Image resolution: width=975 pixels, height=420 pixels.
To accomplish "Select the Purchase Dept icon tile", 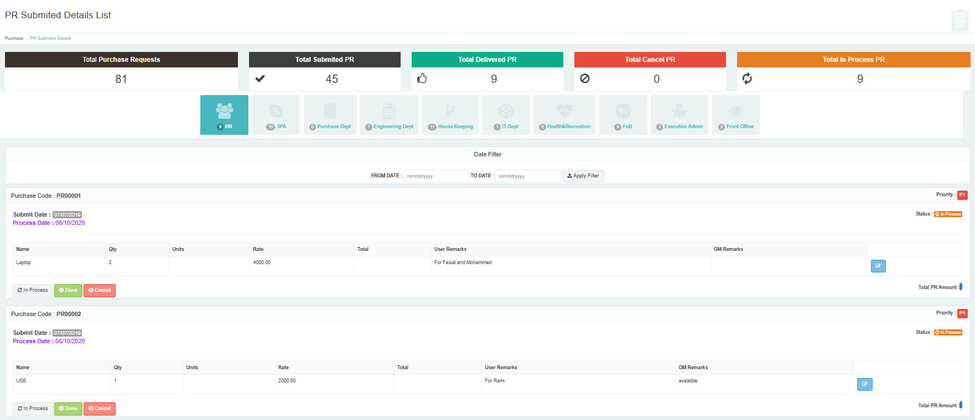I will 330,115.
